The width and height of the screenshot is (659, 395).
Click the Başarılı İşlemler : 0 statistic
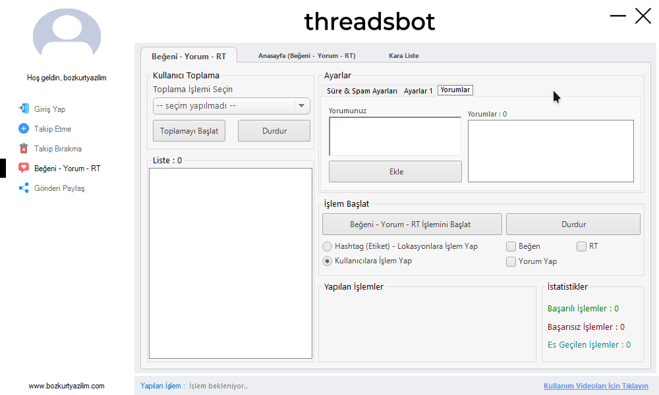click(x=583, y=309)
